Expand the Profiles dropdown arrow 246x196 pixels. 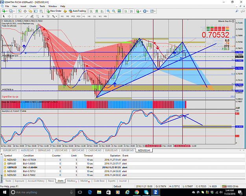(14, 11)
